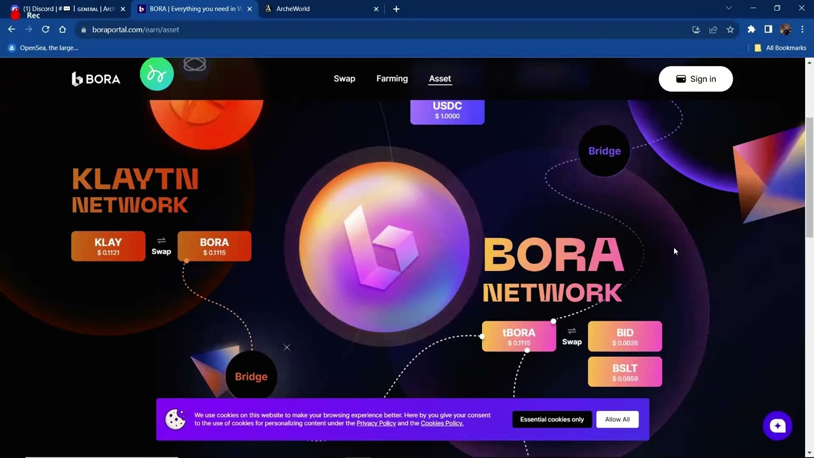814x458 pixels.
Task: Click the BID token card
Action: (625, 337)
